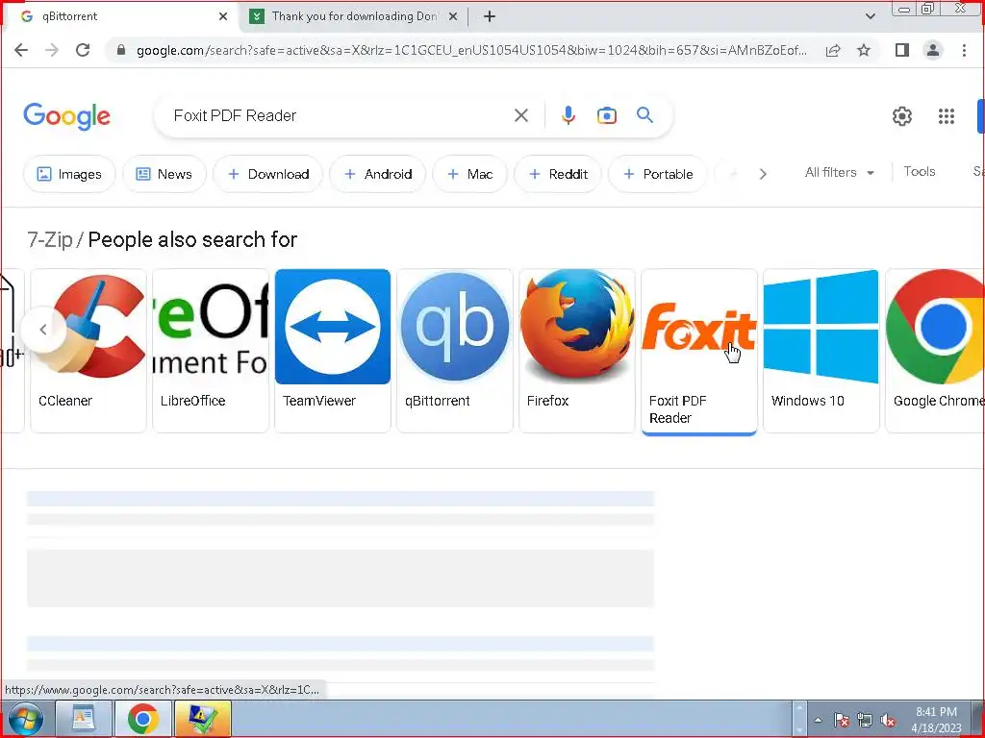The image size is (985, 738).
Task: Open Chrome's three-dot menu
Action: [964, 50]
